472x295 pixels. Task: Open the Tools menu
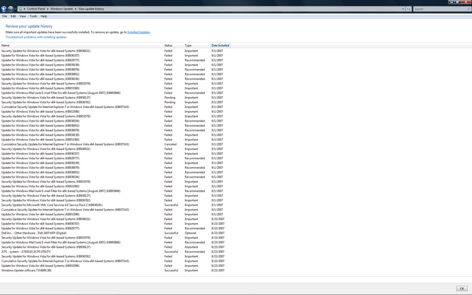click(x=33, y=16)
